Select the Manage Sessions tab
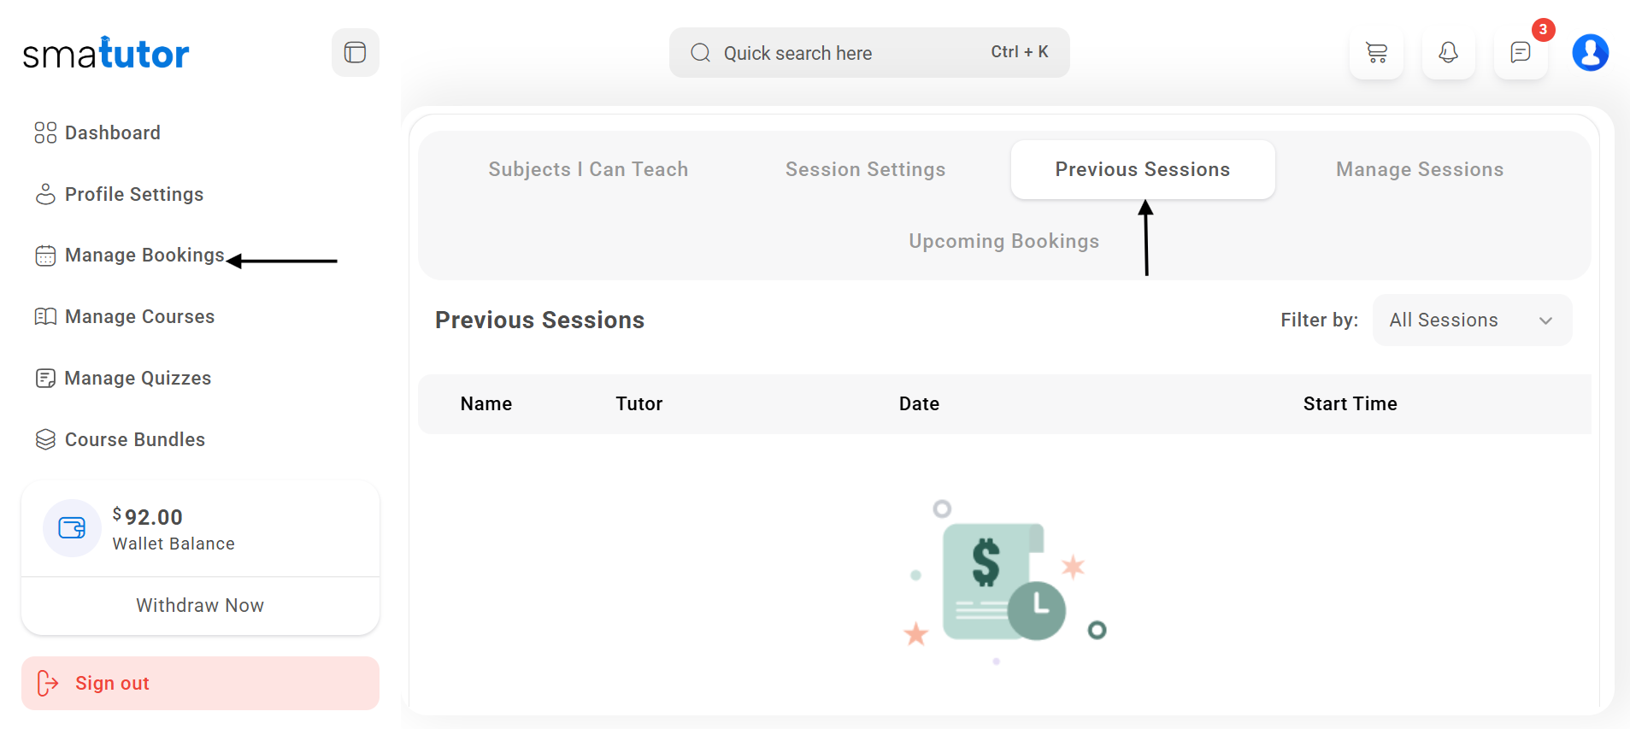Image resolution: width=1630 pixels, height=729 pixels. 1419,169
